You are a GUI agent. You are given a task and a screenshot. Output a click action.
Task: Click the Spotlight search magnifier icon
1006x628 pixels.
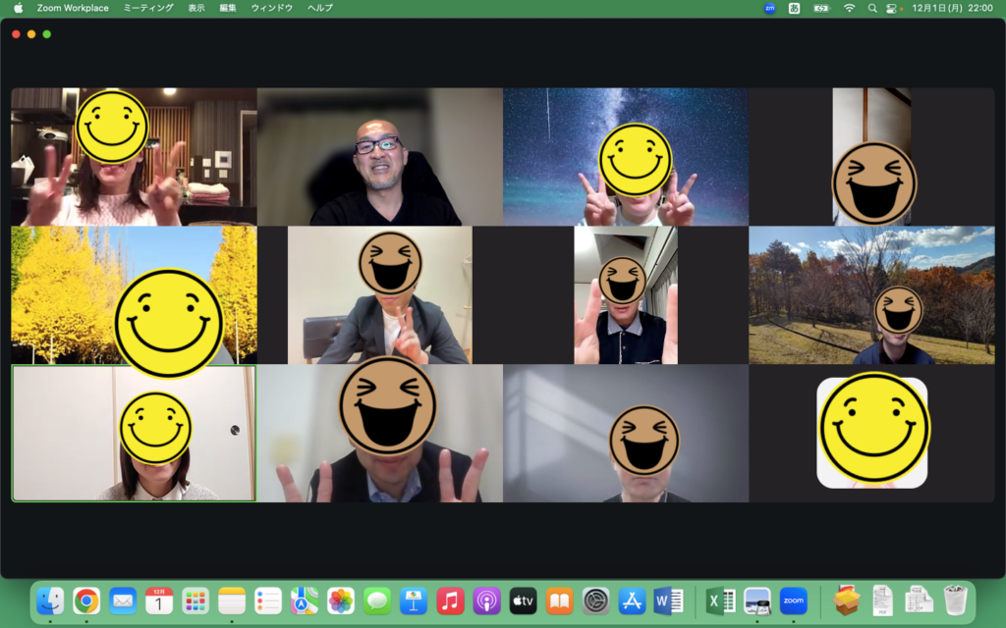pos(871,8)
